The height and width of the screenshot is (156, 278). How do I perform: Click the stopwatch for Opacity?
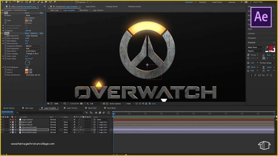pos(5,31)
